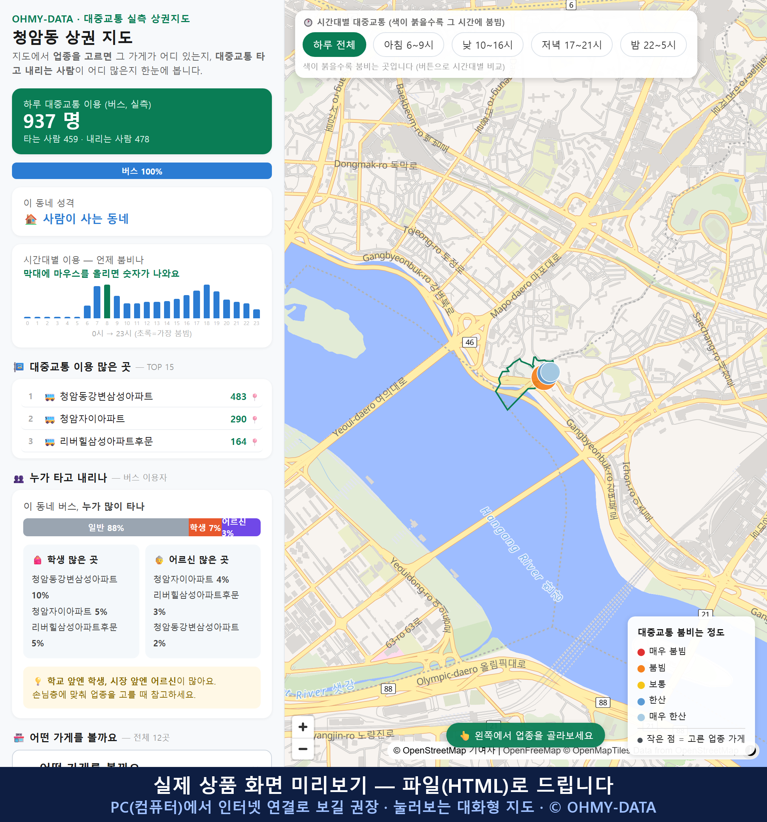Click the green 8시 peak bar in chart
Screen dimensions: 767x822
(x=107, y=301)
